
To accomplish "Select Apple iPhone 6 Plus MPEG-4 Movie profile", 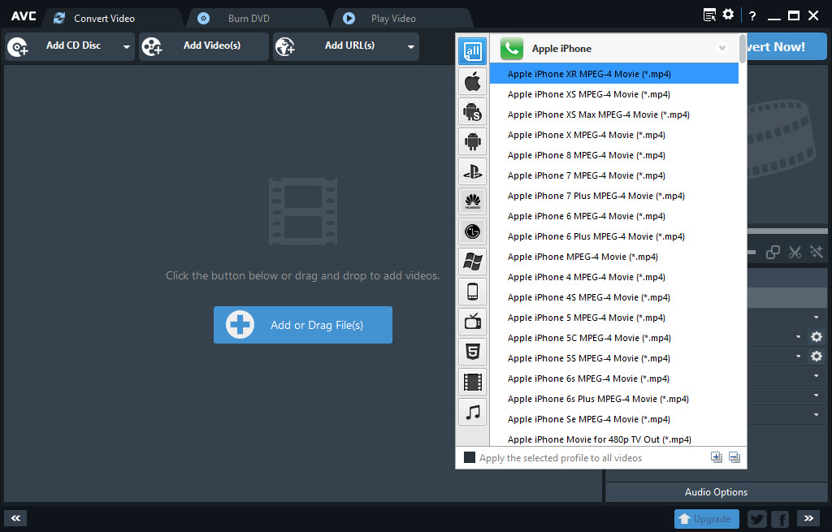I will [614, 236].
